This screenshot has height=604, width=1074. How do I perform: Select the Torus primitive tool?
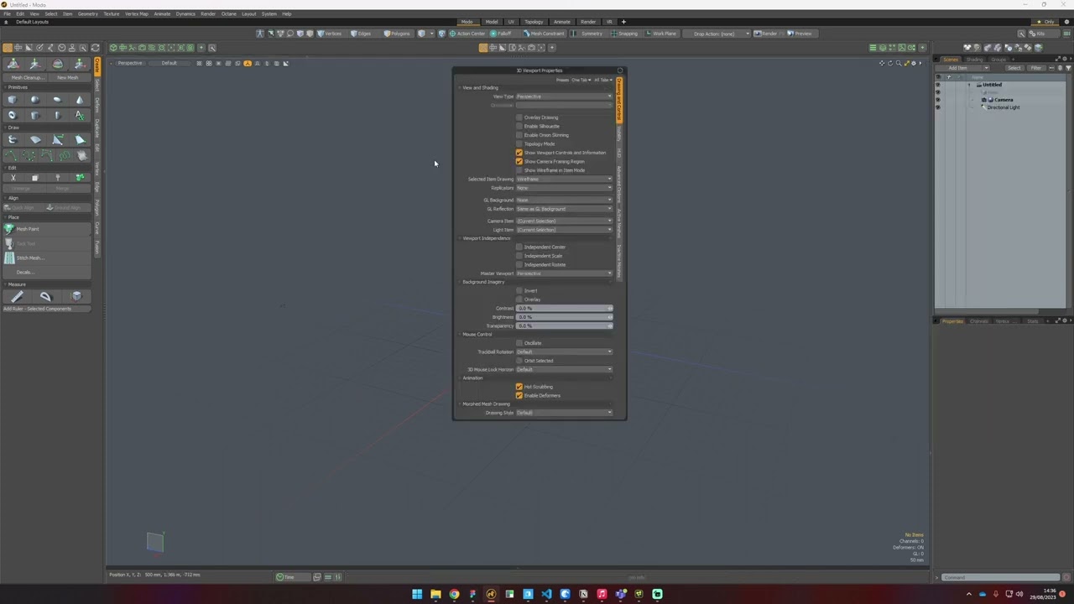point(12,115)
